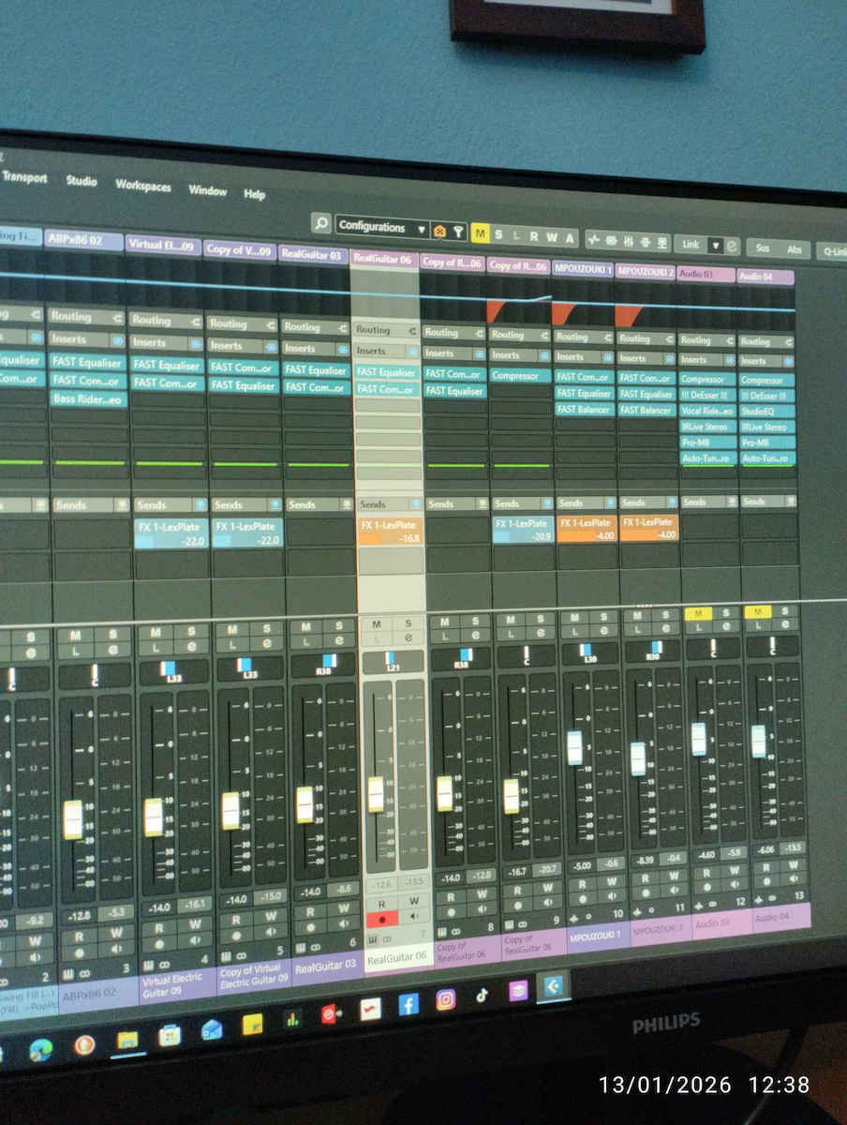Click the filter channel types funnel icon

pyautogui.click(x=458, y=231)
